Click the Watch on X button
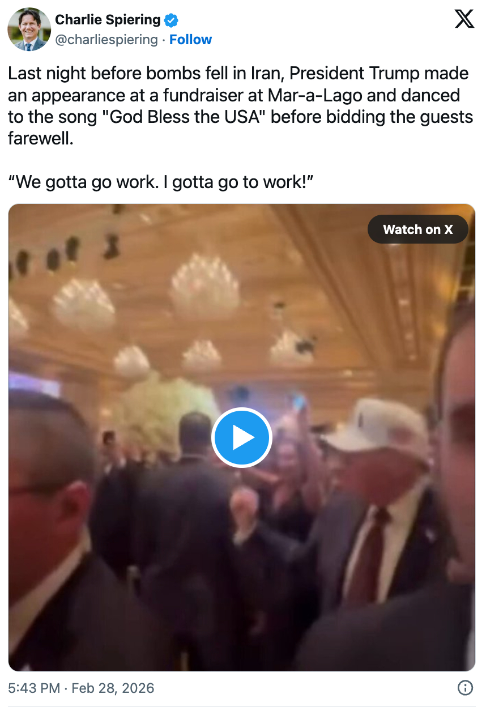Image resolution: width=486 pixels, height=707 pixels. (x=418, y=229)
